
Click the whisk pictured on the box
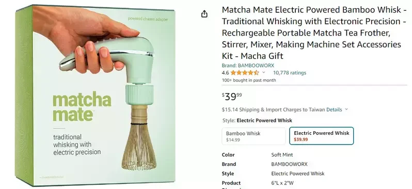[139, 138]
